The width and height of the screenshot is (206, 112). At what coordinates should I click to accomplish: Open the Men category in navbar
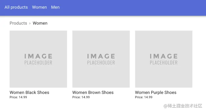point(55,7)
